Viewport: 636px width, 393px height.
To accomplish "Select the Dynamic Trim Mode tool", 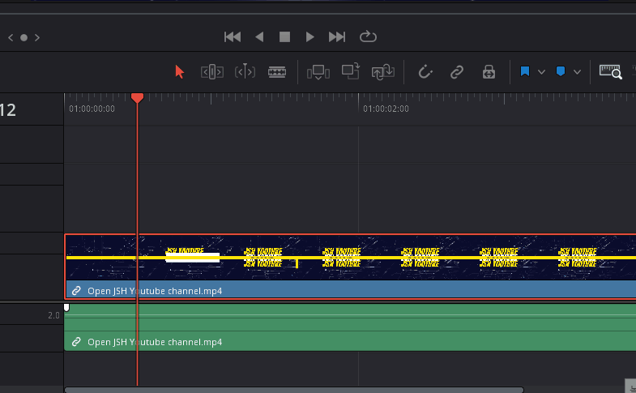I will coord(245,72).
